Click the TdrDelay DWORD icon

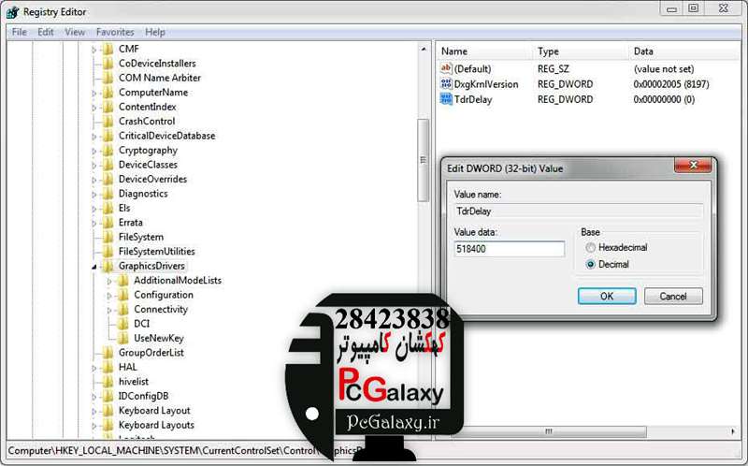(x=446, y=99)
